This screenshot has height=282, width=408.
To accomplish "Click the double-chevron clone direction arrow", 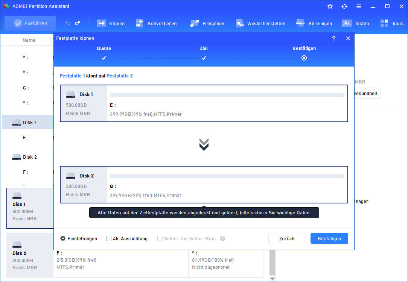I will (x=204, y=144).
